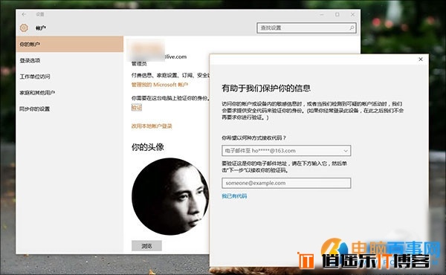Click the 浏览 button under avatar
This screenshot has width=446, height=275.
point(146,246)
